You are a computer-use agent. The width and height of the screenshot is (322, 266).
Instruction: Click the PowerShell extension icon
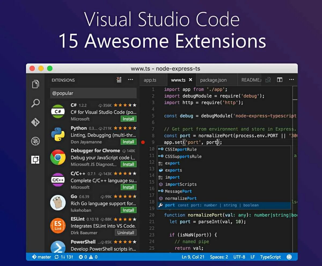click(x=58, y=247)
